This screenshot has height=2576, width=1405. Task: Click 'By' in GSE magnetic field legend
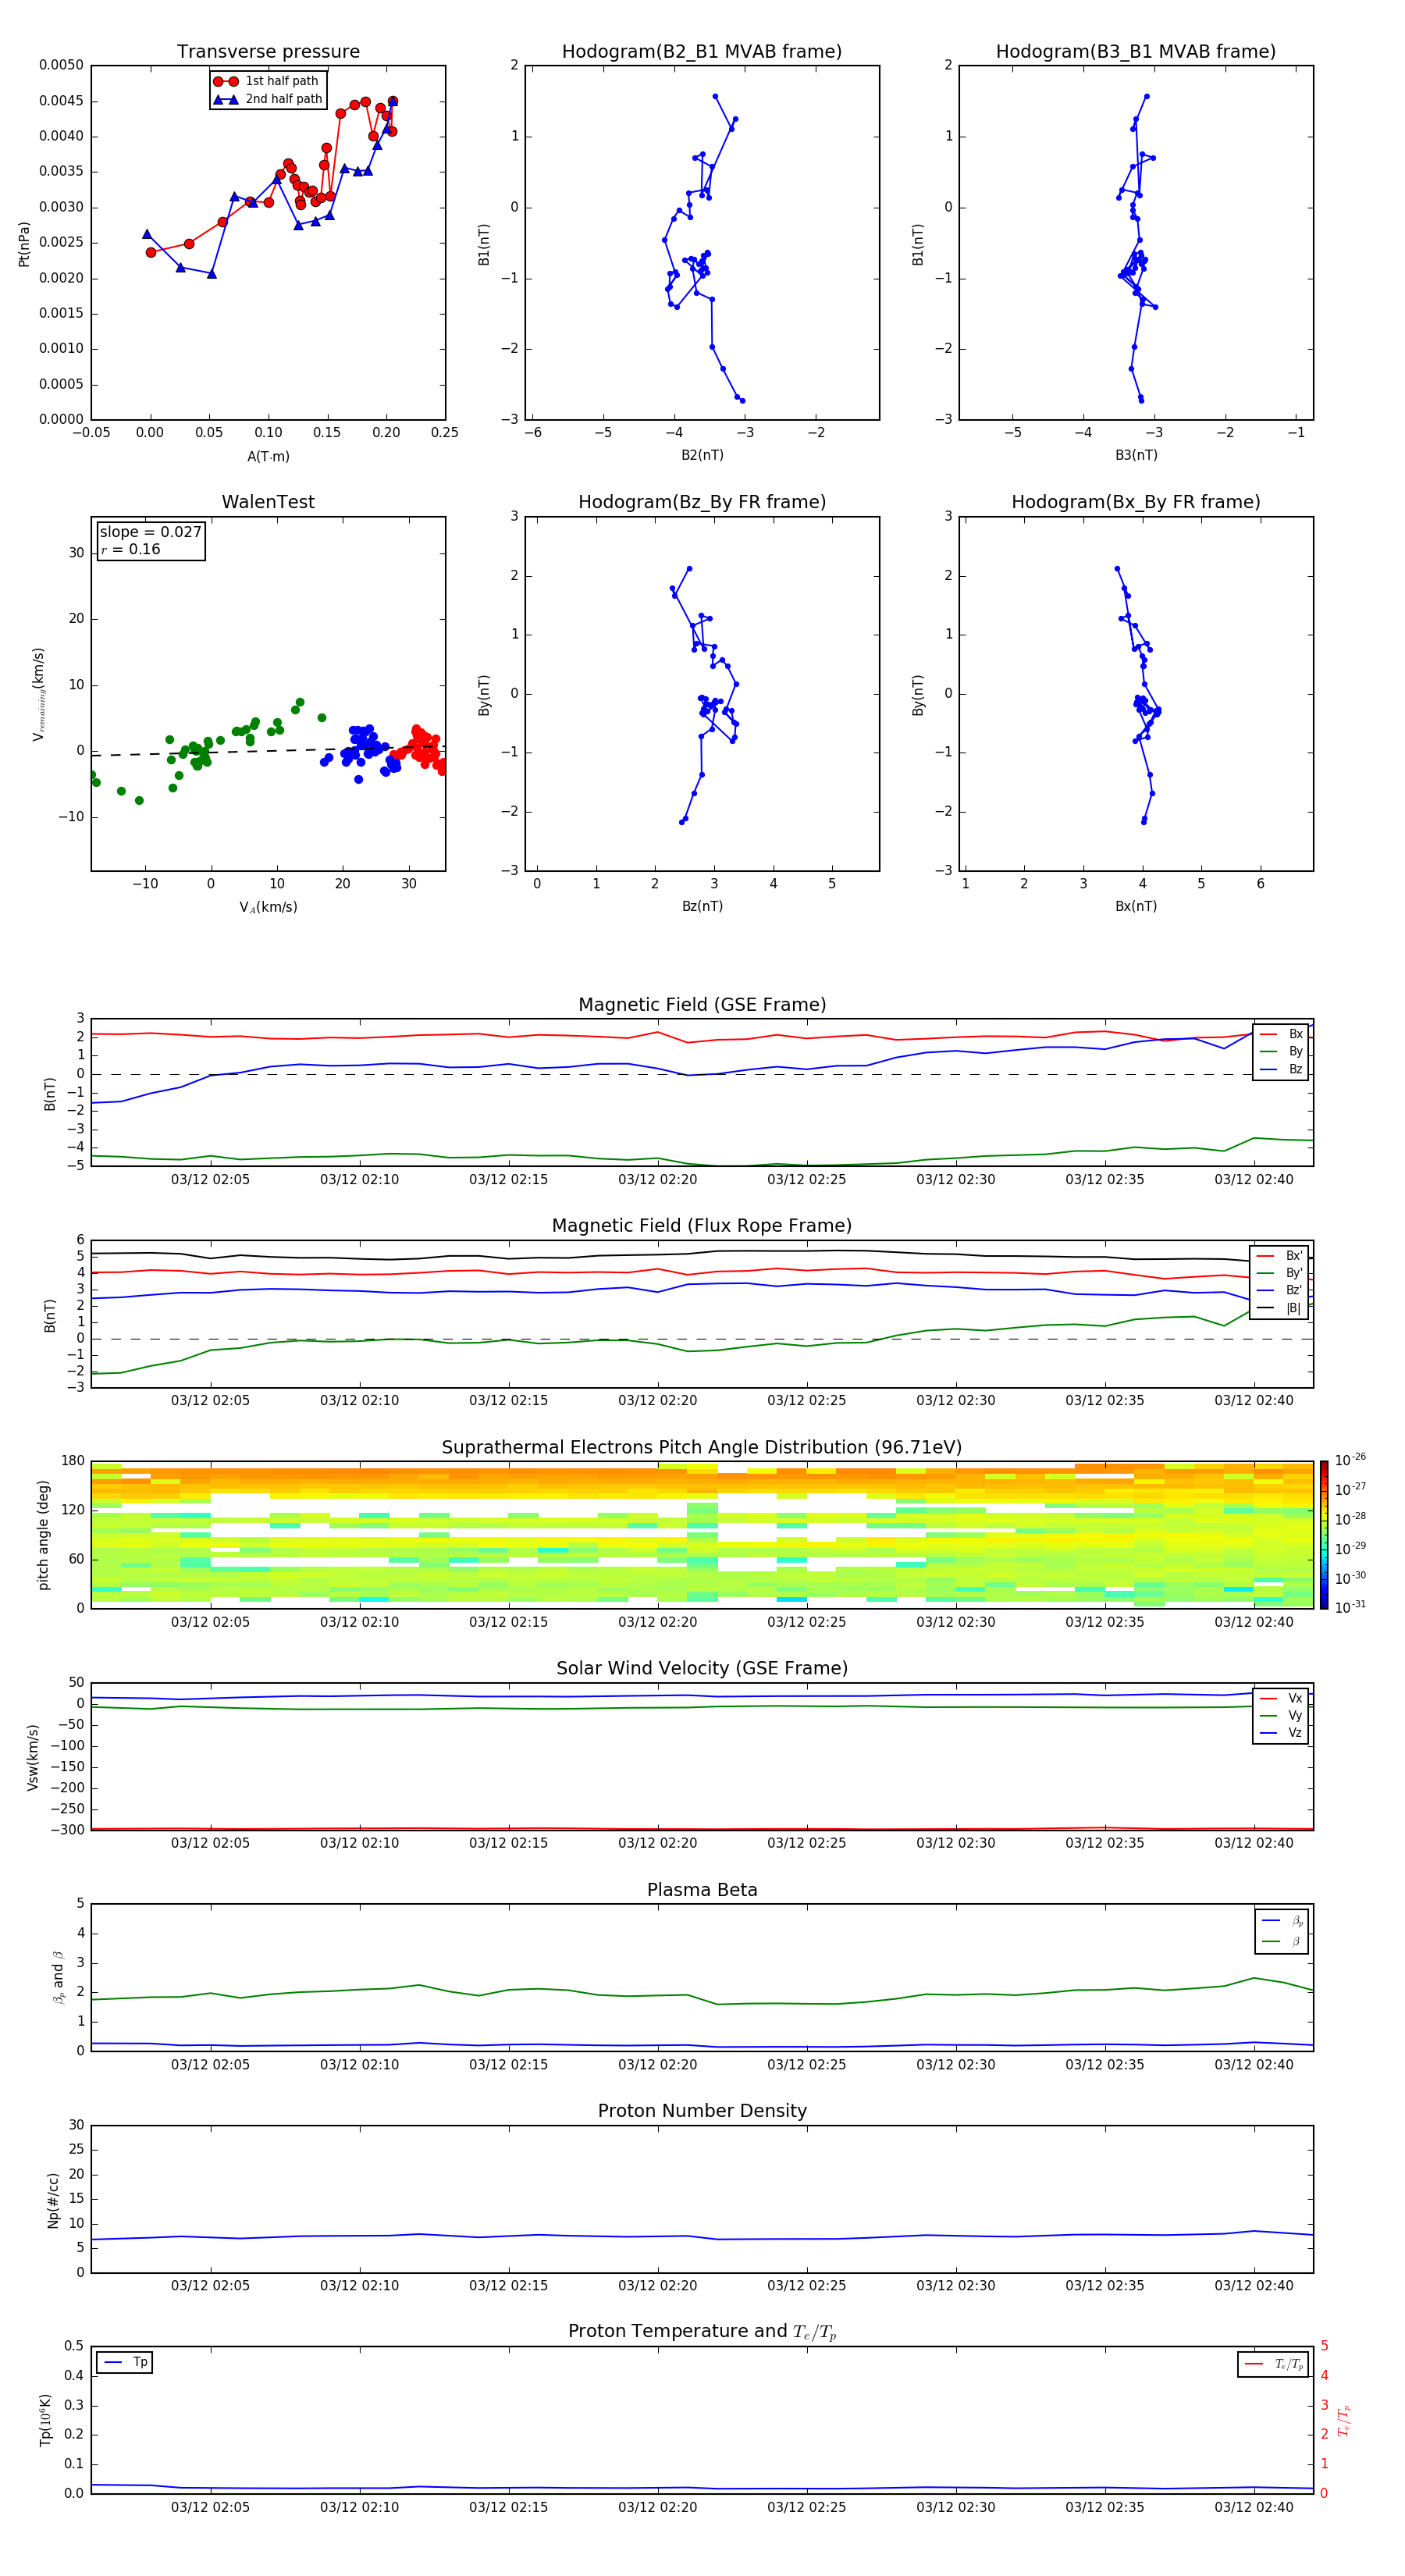point(1281,1052)
